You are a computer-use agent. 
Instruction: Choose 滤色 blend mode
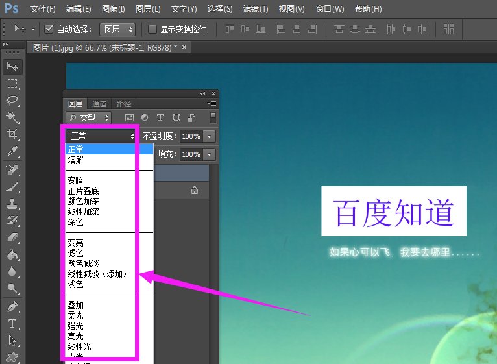(x=109, y=253)
